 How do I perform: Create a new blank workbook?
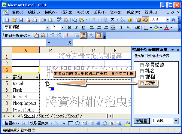7,20
